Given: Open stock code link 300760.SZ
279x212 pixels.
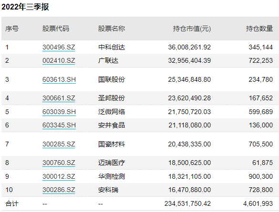Looking at the screenshot, I should pyautogui.click(x=59, y=163).
